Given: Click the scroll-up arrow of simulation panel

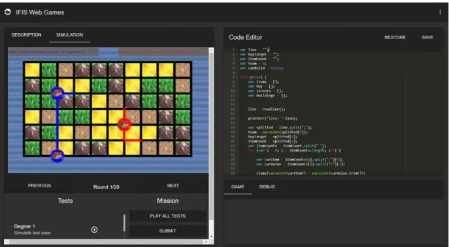Looking at the screenshot, I should point(211,50).
